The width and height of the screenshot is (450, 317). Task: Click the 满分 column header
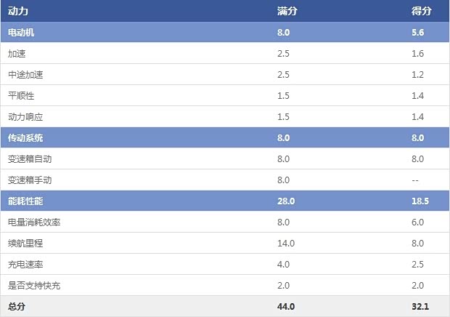click(287, 12)
